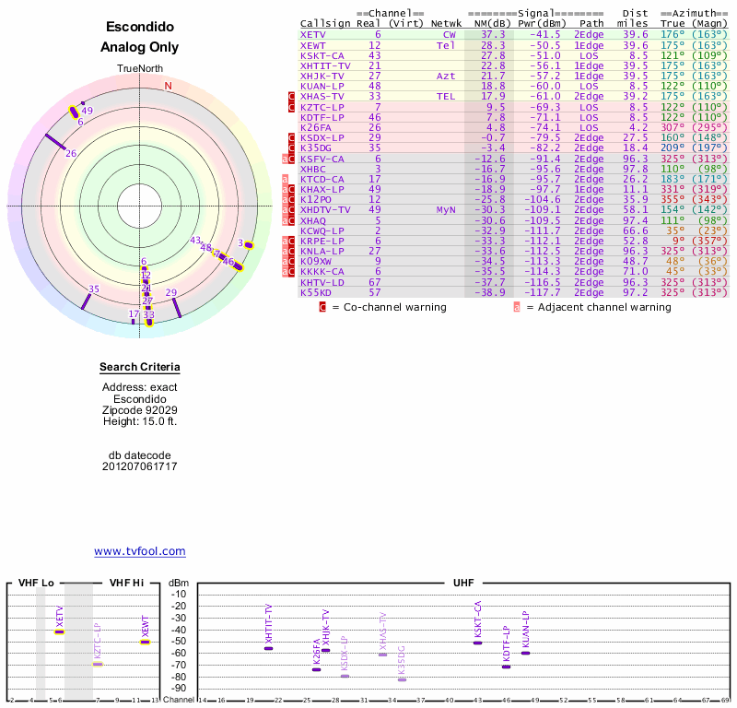Screen dimensions: 737x708
Task: Click the KDTF-LP bar in the UHF chart
Action: click(x=506, y=667)
